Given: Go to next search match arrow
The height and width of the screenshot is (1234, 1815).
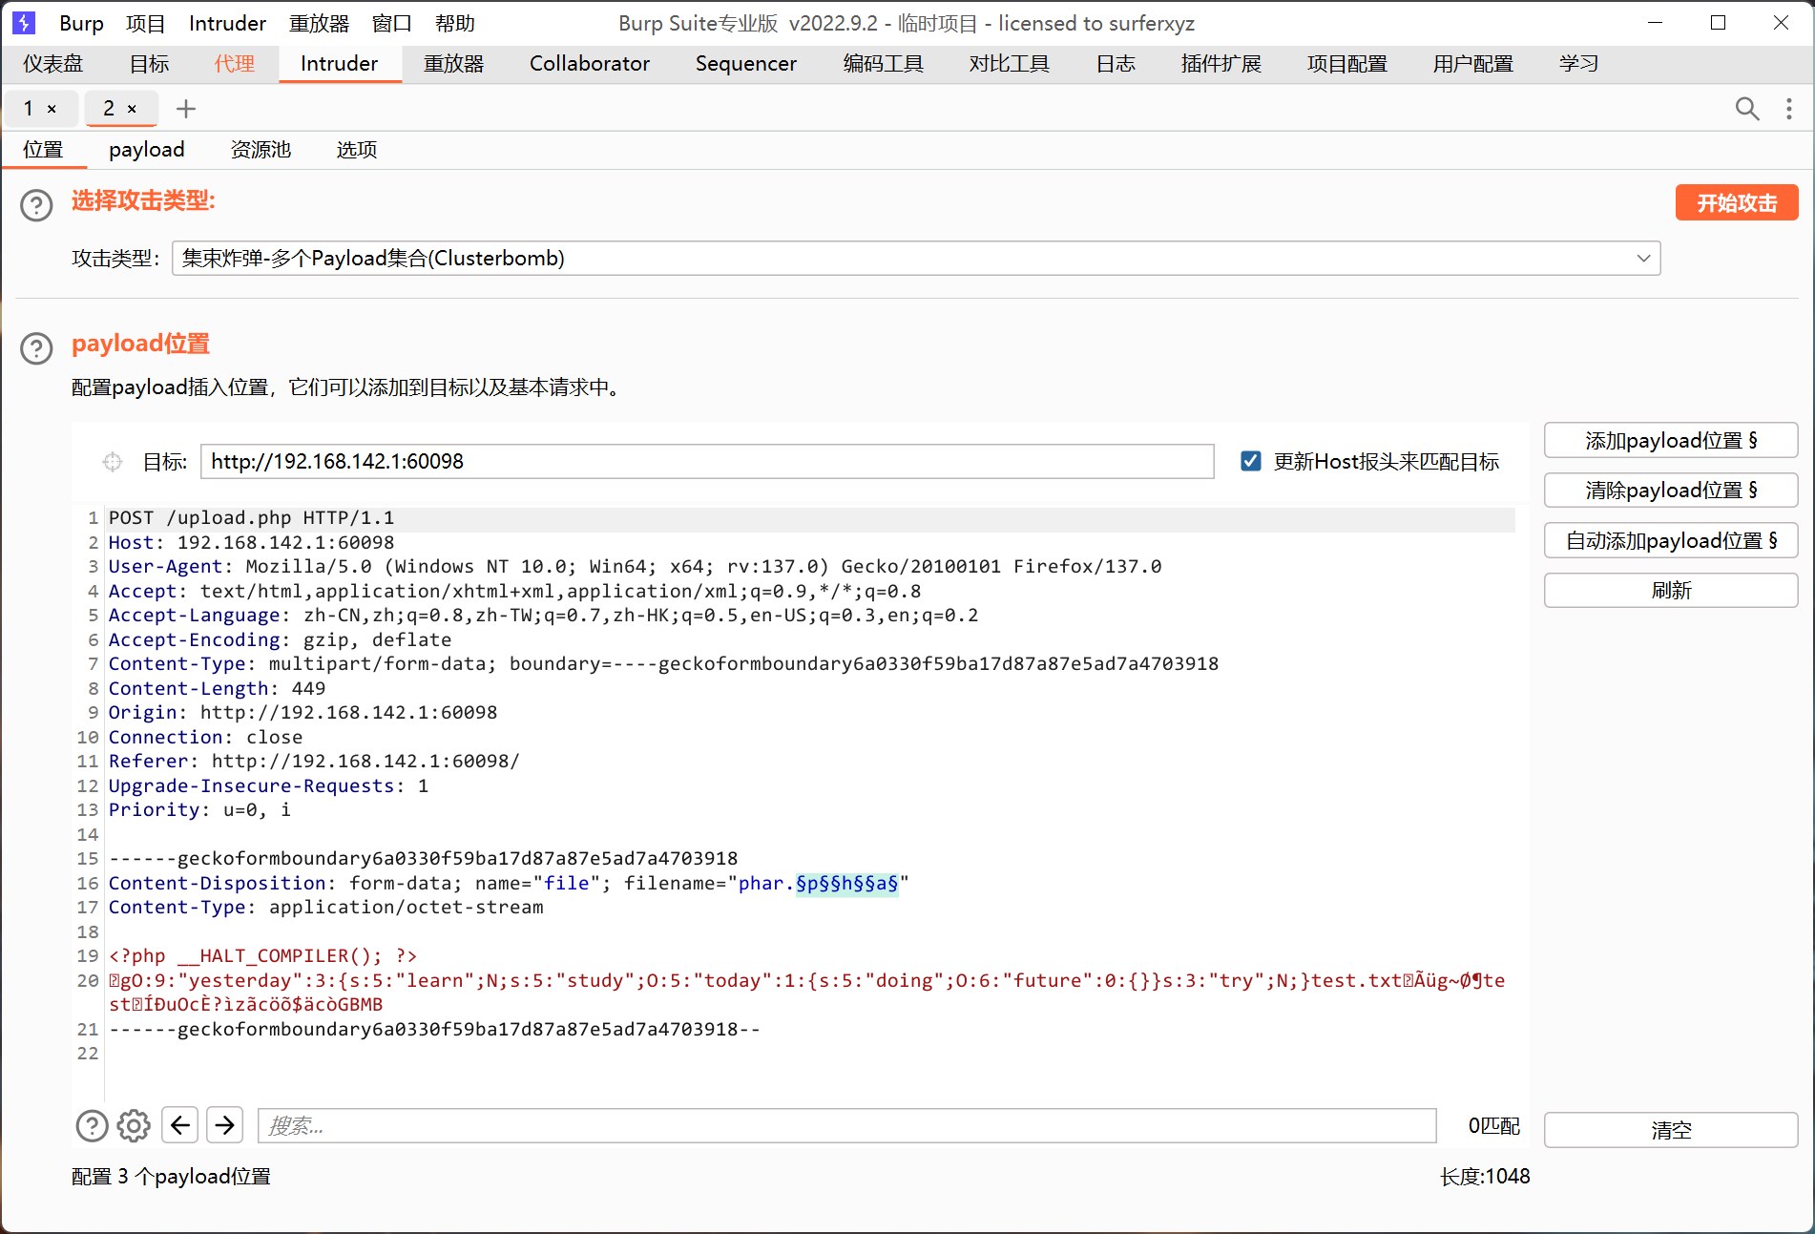Looking at the screenshot, I should (x=225, y=1126).
